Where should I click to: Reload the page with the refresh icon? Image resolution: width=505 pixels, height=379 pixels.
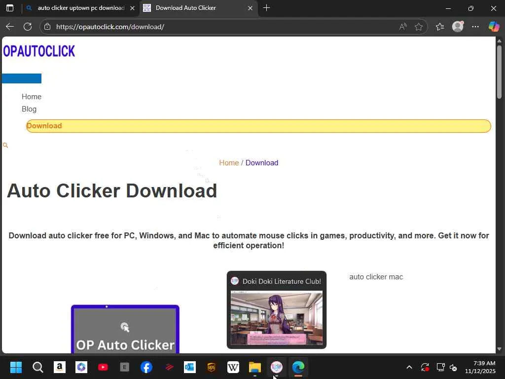click(28, 27)
